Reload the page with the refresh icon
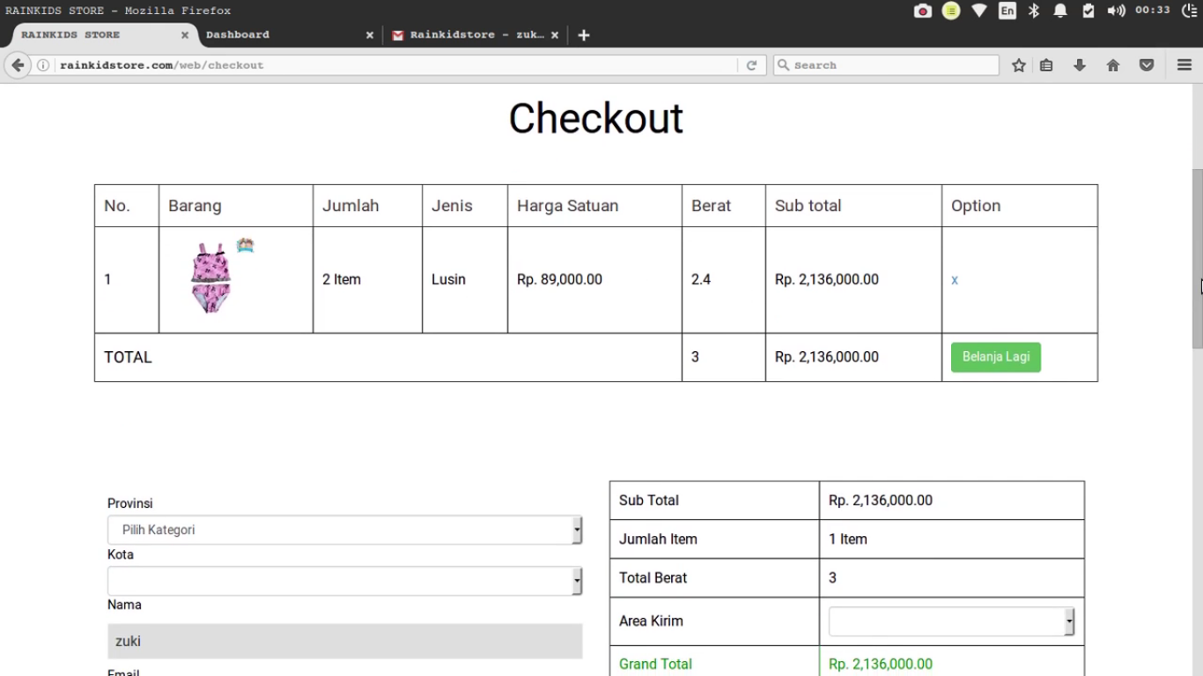The image size is (1203, 676). pyautogui.click(x=751, y=65)
